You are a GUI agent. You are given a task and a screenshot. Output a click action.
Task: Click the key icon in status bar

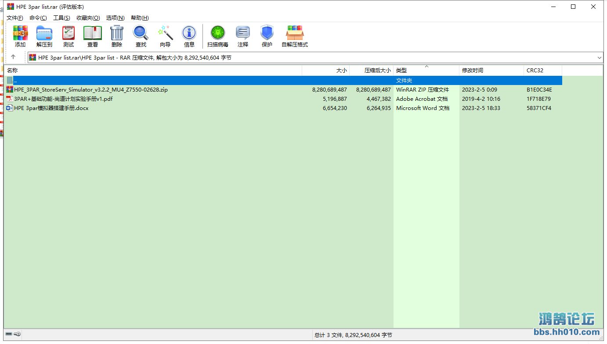pyautogui.click(x=17, y=334)
